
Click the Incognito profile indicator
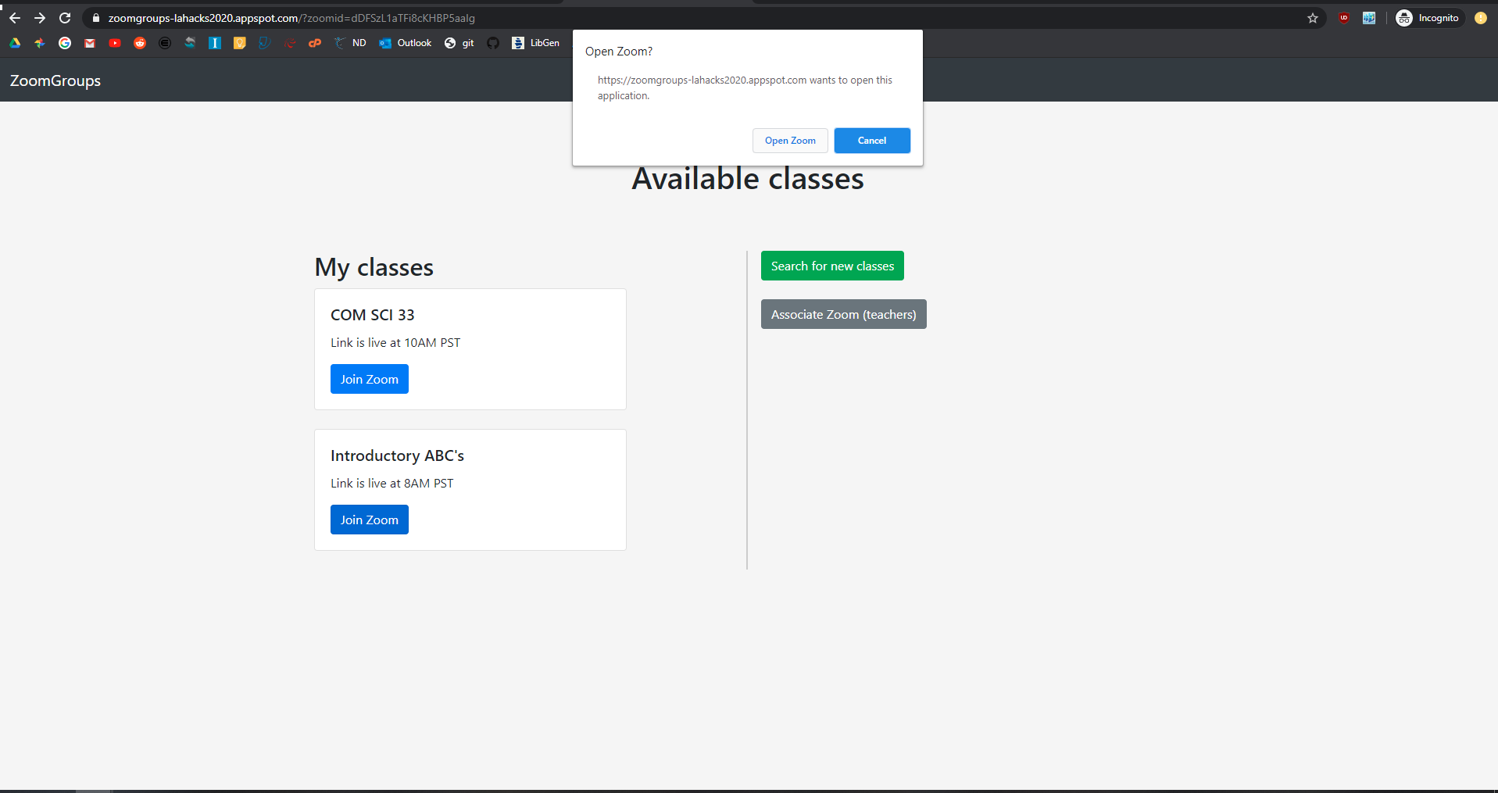[1428, 18]
